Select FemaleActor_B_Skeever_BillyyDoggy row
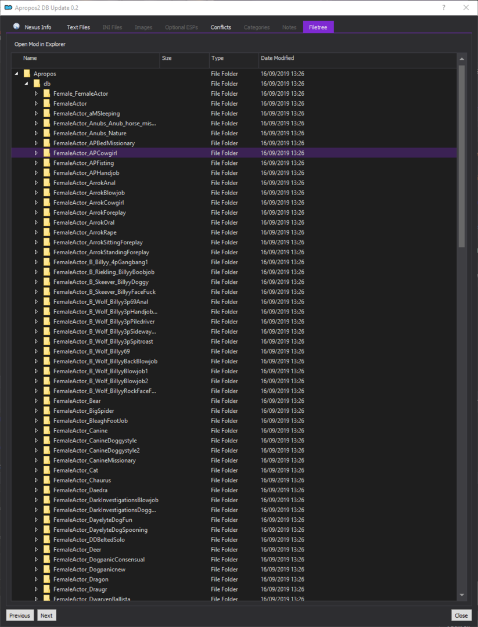The image size is (478, 627). [234, 282]
